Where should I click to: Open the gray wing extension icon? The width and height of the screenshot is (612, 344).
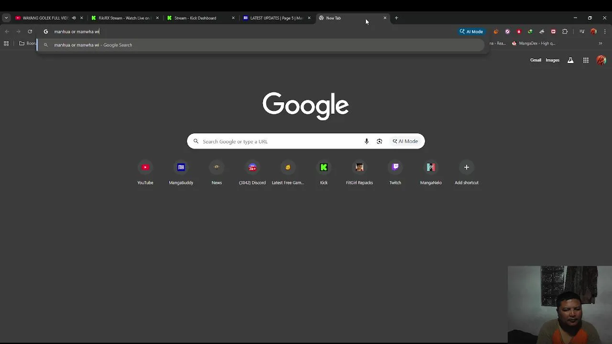click(x=542, y=32)
